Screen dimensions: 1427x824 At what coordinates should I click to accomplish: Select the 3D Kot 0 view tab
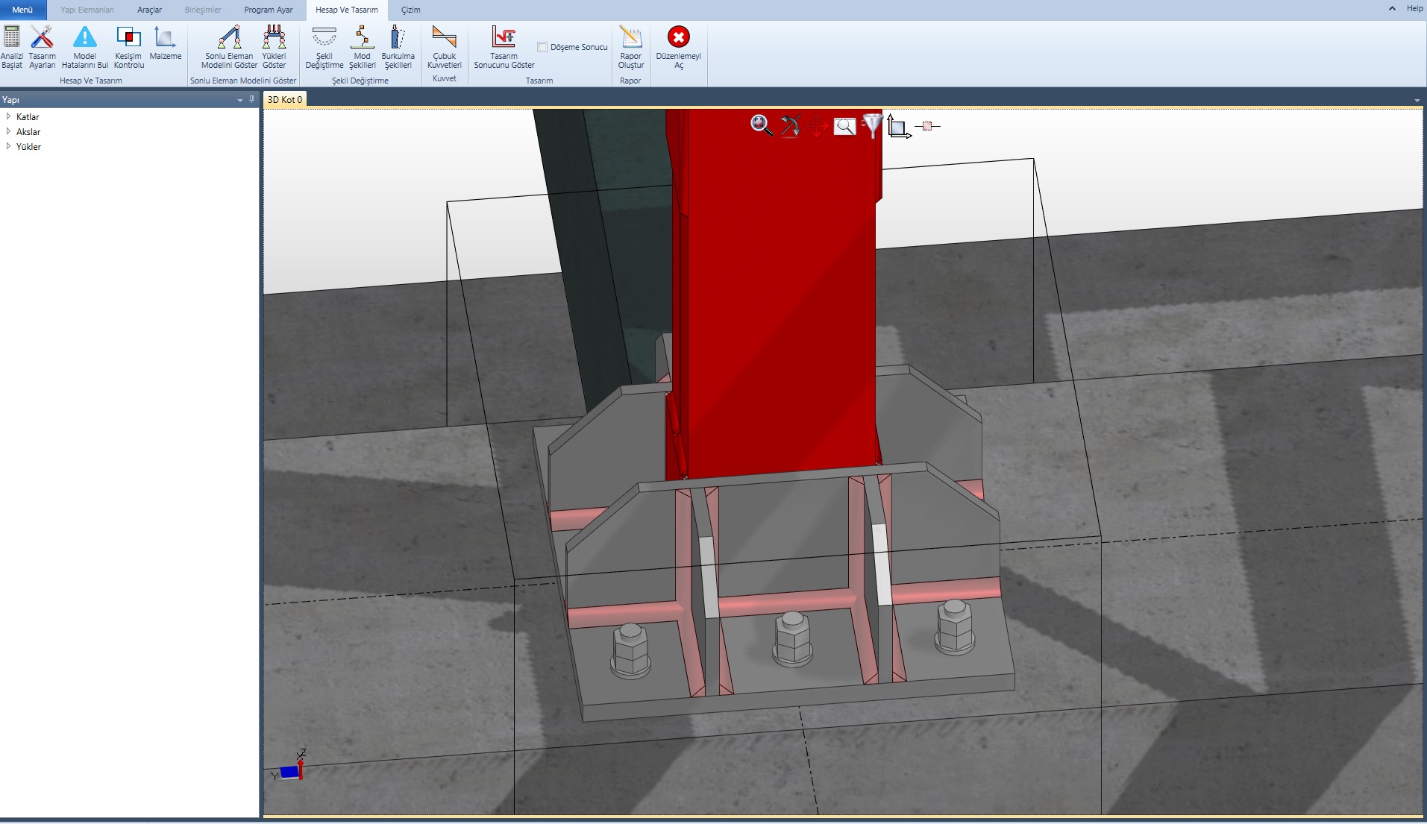(285, 100)
